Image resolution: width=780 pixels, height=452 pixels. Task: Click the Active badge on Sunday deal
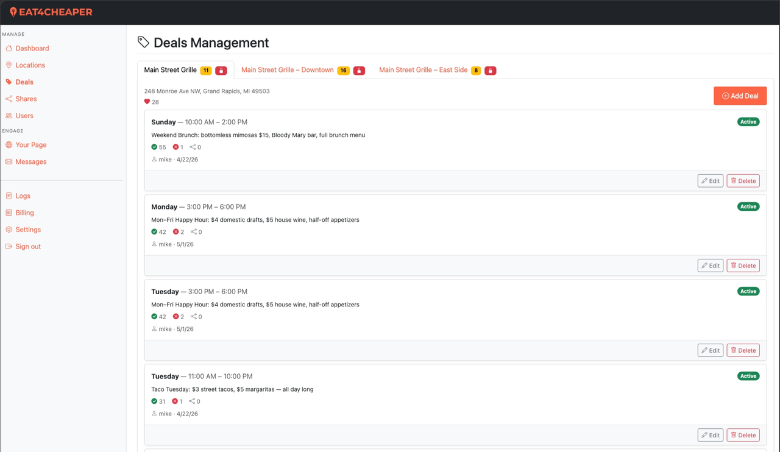[748, 122]
